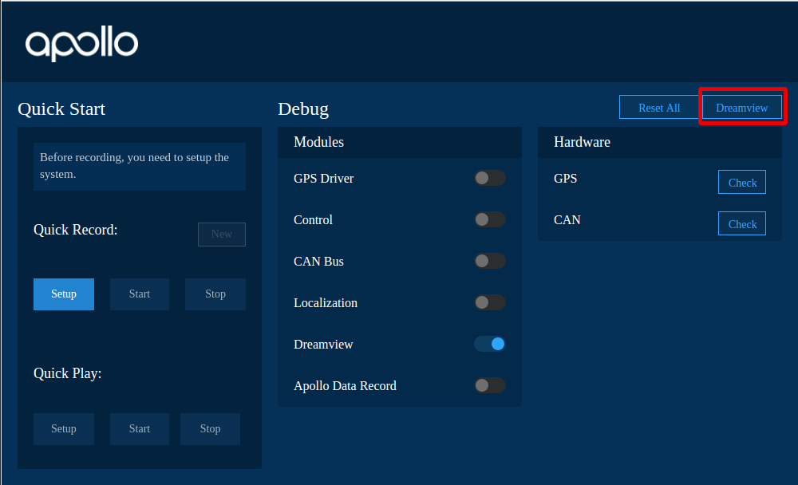Turn on the CAN Bus module
Screen dimensions: 798x485
coord(490,261)
